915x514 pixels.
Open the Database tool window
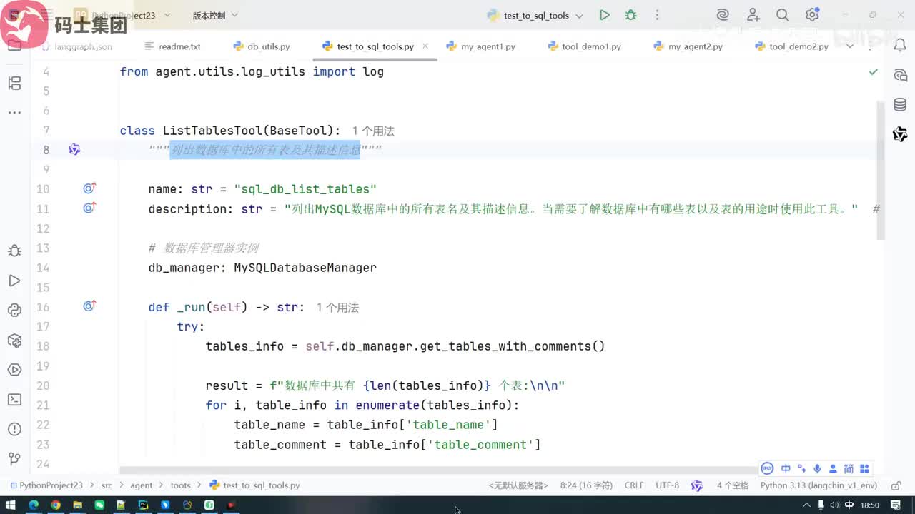click(900, 105)
